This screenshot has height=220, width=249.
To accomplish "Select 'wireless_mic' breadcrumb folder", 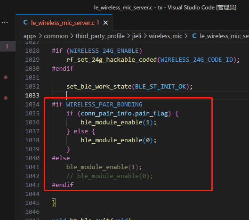I will [x=166, y=36].
